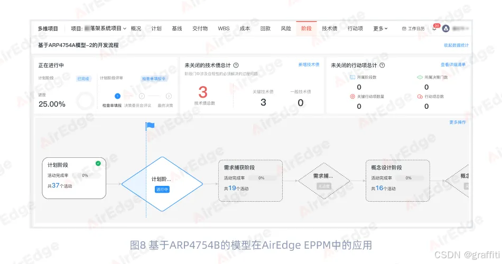Click the 关键技术债 count 3
This screenshot has height=264, width=502.
tap(263, 102)
